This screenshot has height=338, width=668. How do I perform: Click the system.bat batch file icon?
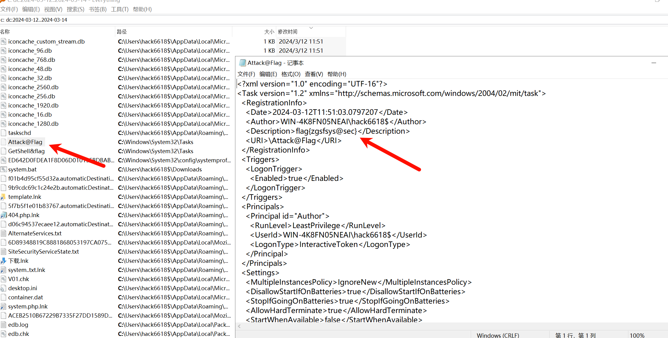point(4,169)
